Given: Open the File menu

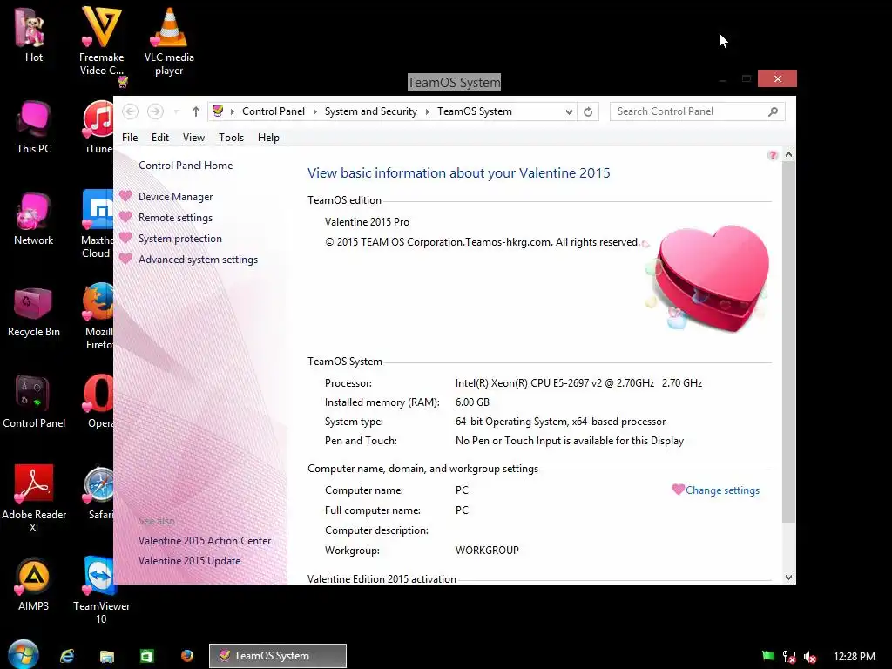Looking at the screenshot, I should pos(130,137).
